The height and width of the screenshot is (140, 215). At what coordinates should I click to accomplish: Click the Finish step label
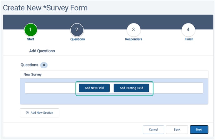tap(188, 39)
